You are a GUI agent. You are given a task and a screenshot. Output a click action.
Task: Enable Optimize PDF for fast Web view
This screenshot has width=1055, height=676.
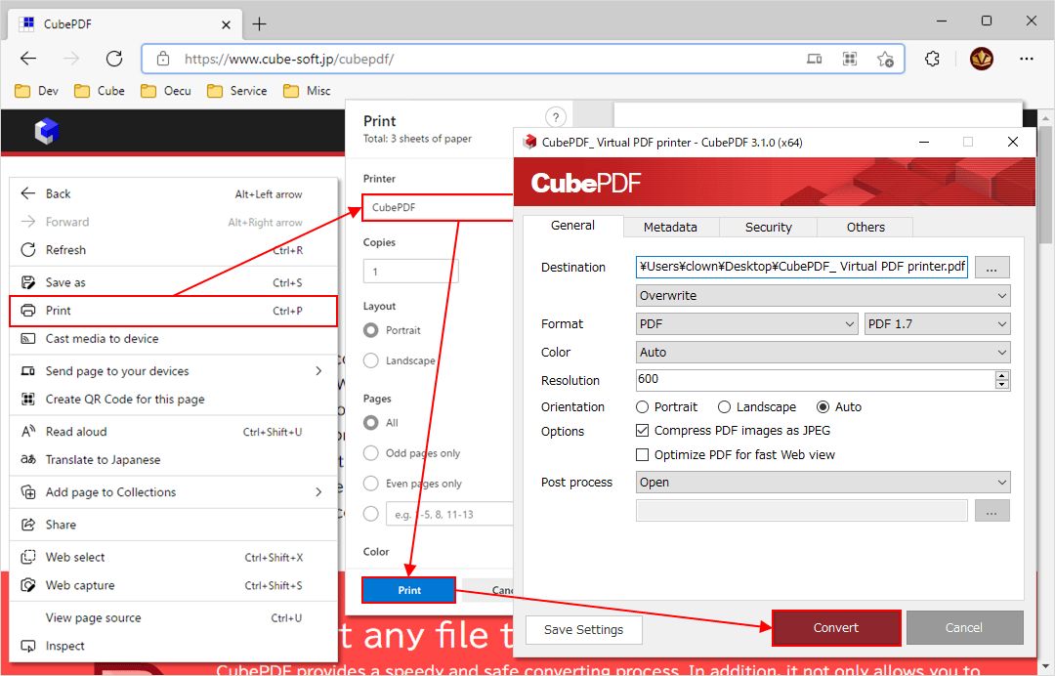(643, 454)
